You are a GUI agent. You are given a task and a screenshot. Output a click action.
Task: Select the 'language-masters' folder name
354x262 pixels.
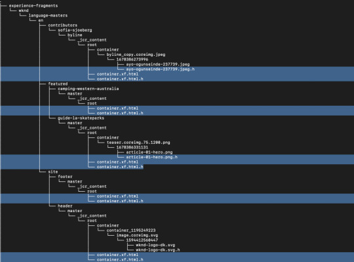click(x=48, y=16)
